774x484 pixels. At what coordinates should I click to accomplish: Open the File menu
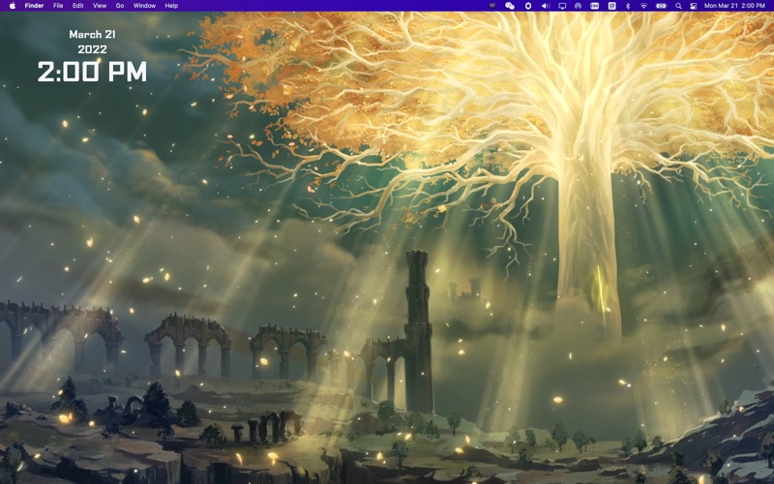tap(58, 6)
